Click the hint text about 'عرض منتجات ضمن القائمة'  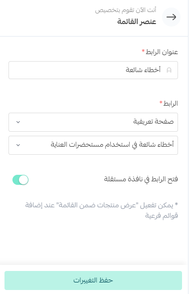[x=101, y=210]
